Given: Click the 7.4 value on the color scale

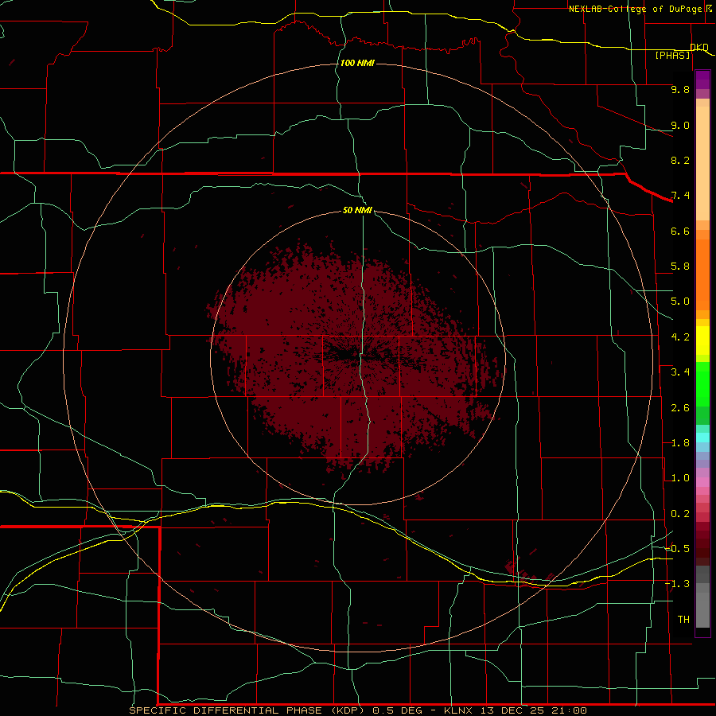Looking at the screenshot, I should tap(680, 196).
